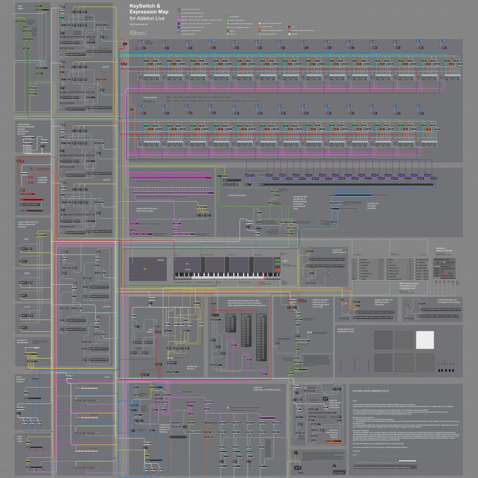Viewport: 478px width, 478px height.
Task: Click the green incoming pitch legend swatch
Action: point(227,16)
